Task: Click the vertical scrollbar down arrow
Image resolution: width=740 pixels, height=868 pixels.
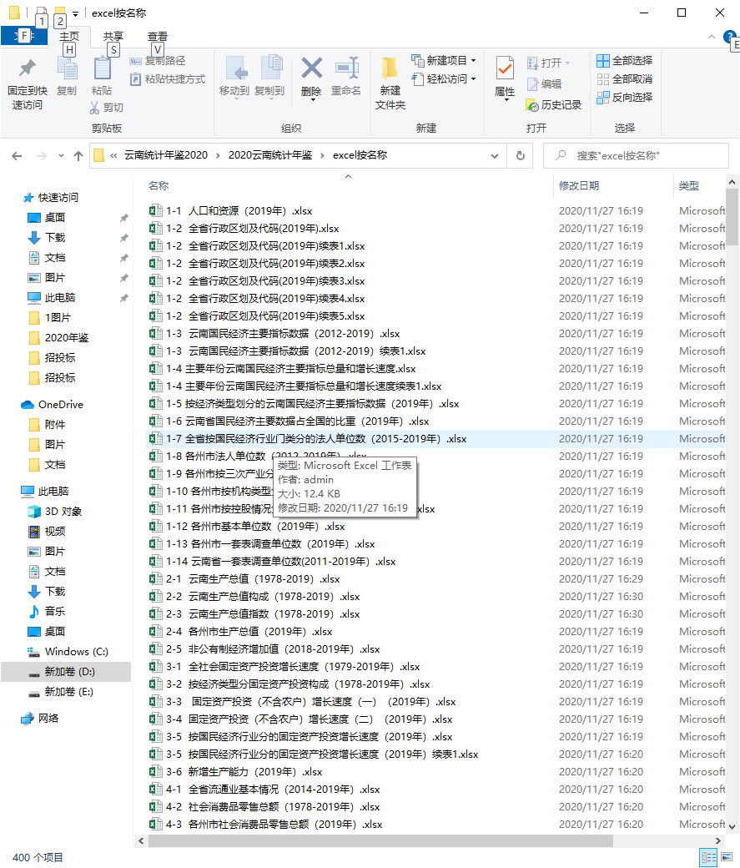Action: pyautogui.click(x=732, y=827)
